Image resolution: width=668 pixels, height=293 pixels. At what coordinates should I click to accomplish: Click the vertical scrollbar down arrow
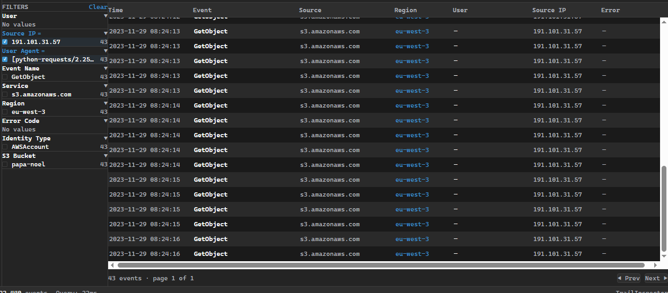664,257
